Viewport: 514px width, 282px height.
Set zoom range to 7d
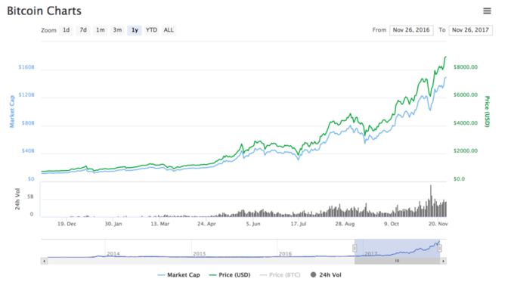83,30
